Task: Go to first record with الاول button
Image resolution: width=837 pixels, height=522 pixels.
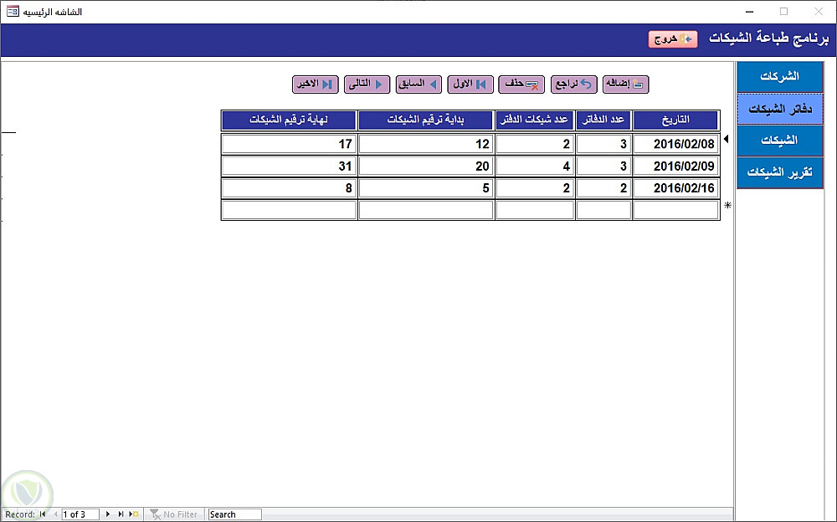Action: 470,84
